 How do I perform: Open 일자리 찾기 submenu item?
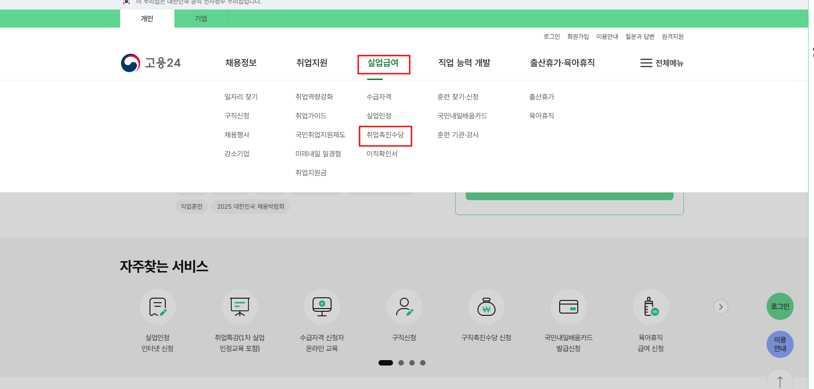point(241,97)
